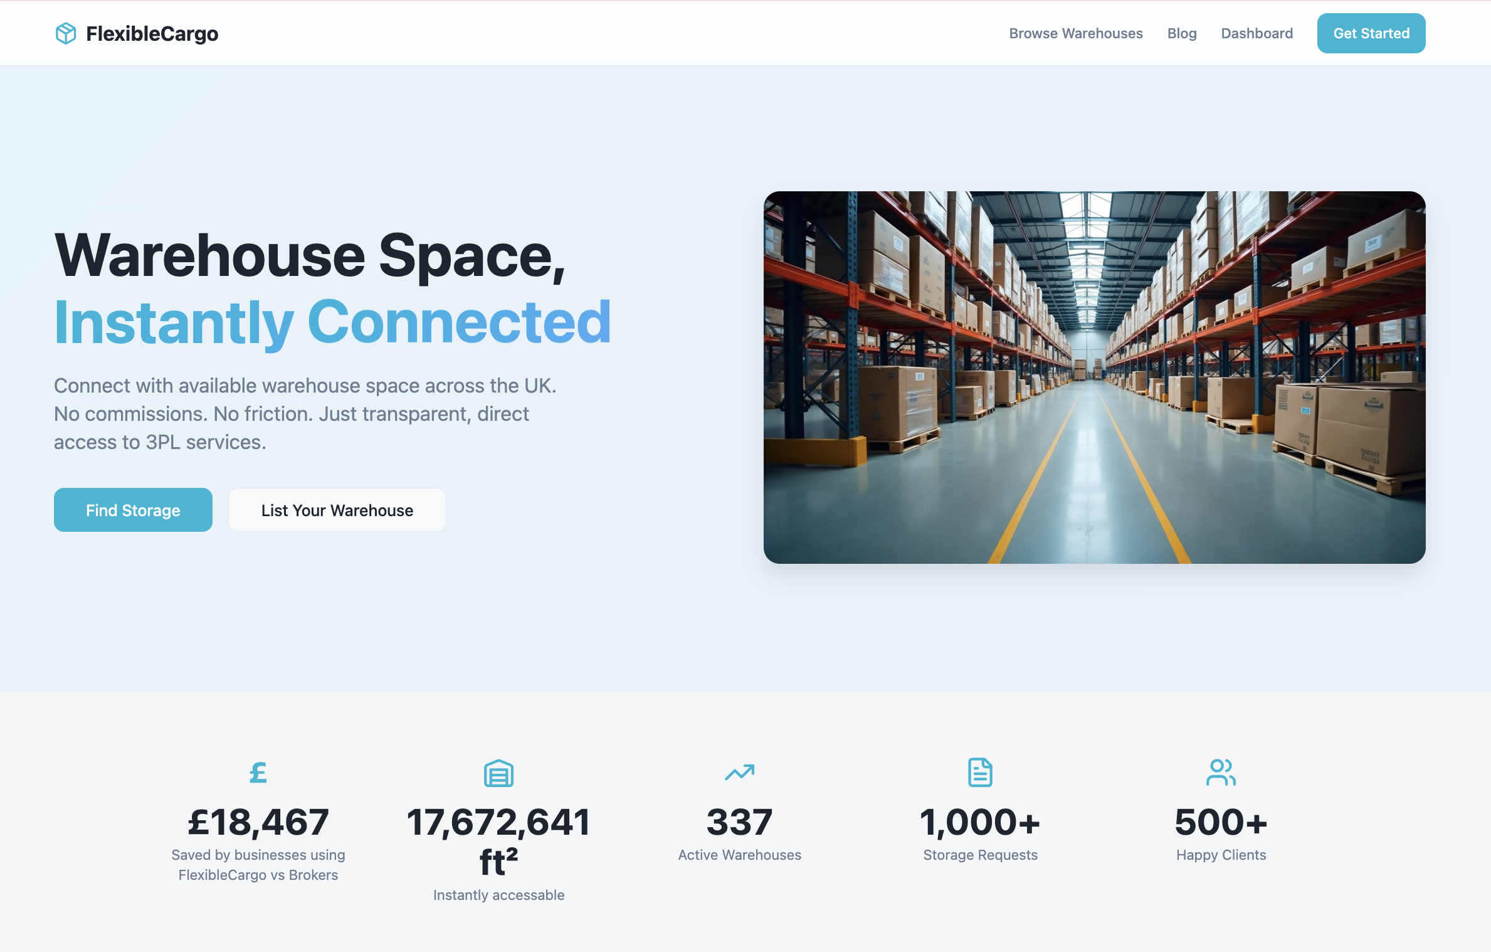
Task: Click the warehouse icon above the square footage stat
Action: [498, 773]
